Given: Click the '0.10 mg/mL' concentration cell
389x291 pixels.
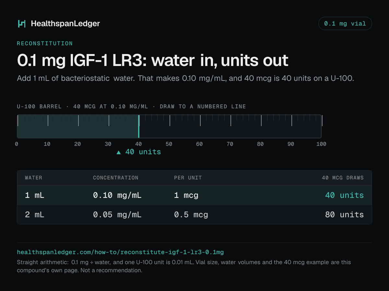Looking at the screenshot, I should pos(117,195).
